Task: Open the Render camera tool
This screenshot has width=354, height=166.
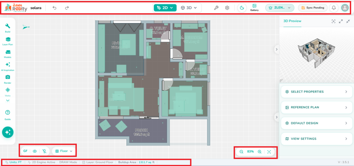Action: pos(8,79)
